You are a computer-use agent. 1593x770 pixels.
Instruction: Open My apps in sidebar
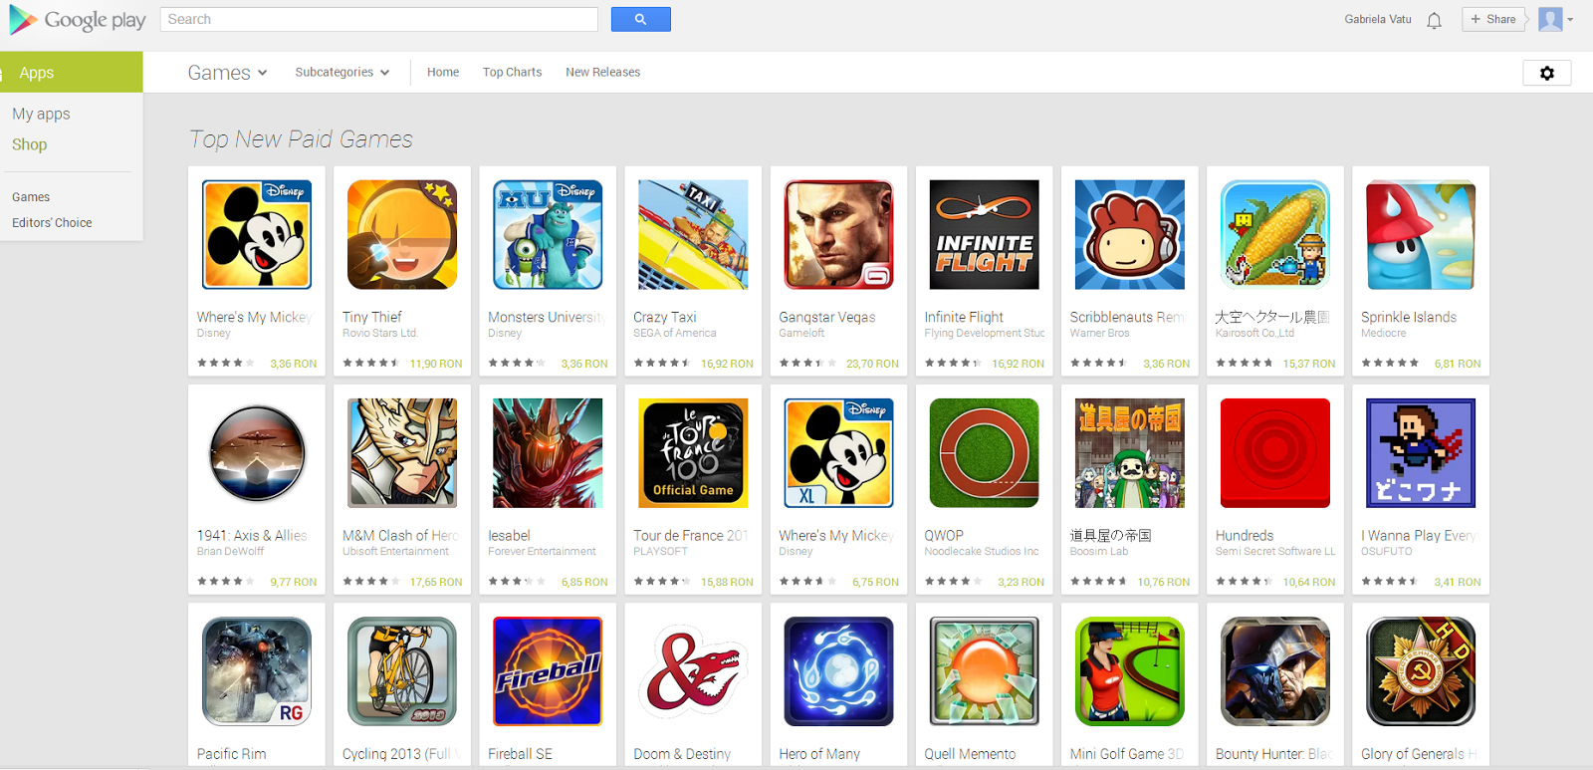pyautogui.click(x=41, y=114)
